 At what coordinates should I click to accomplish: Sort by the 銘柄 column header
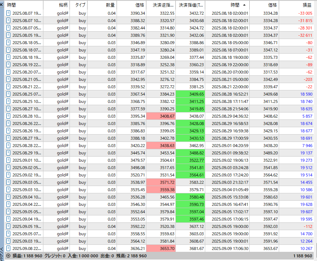(56, 5)
